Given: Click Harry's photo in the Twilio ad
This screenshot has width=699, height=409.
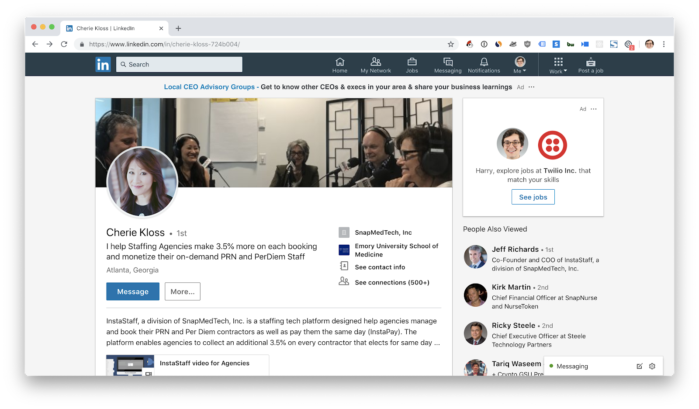Looking at the screenshot, I should click(x=512, y=144).
